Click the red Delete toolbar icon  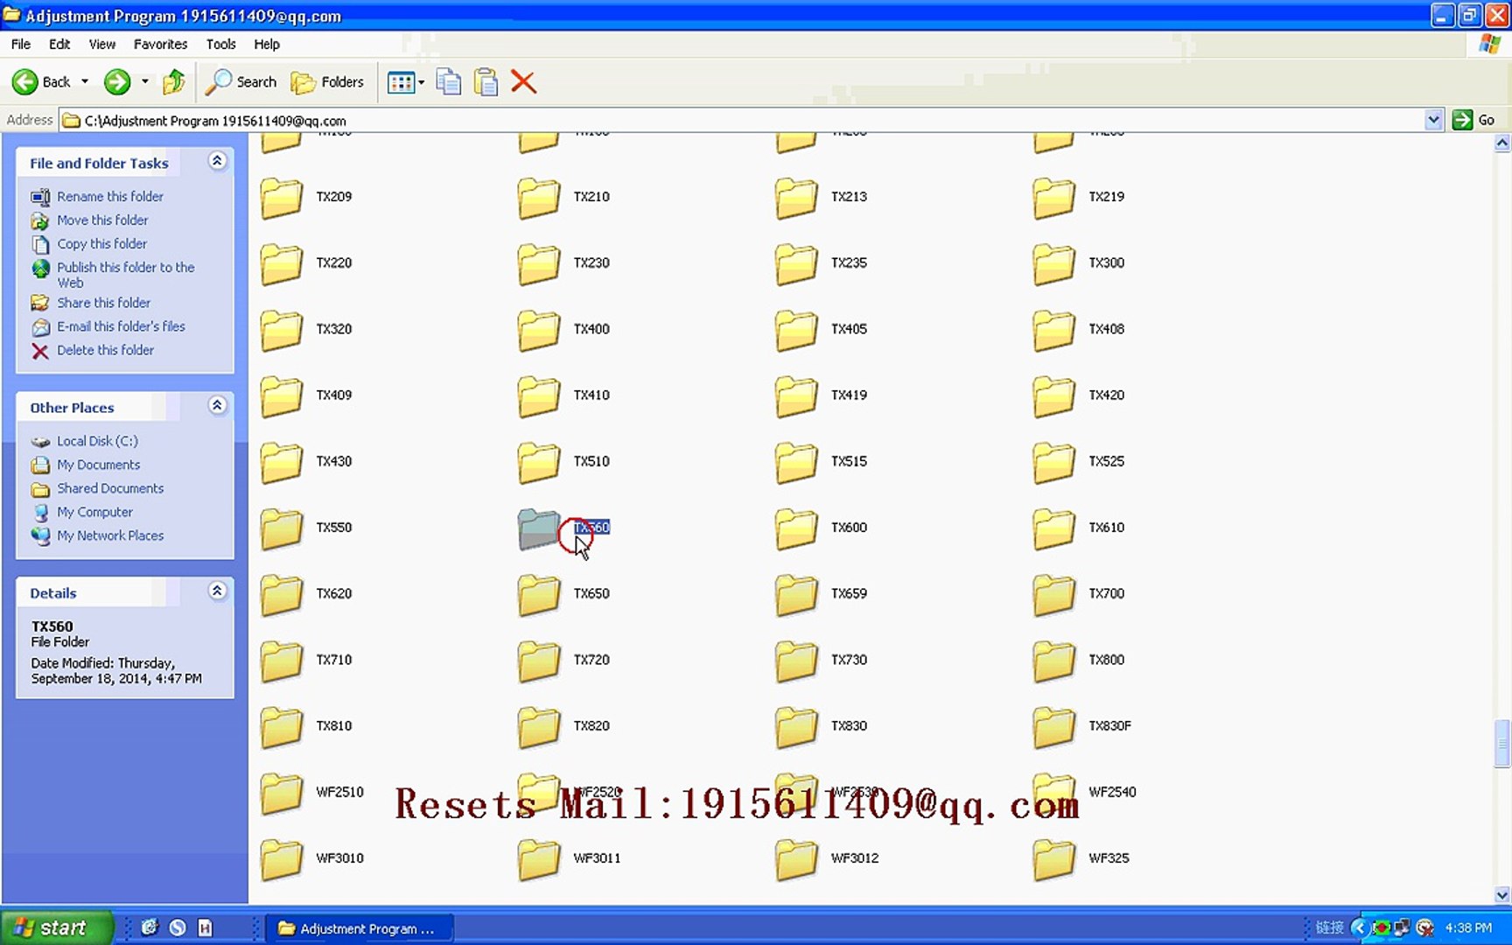point(523,82)
